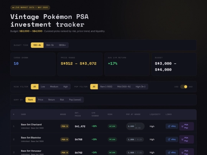Viewport: 207px width, 155px height.
Task: Click the S$1,472 price for Charizard
Action: (x=80, y=126)
